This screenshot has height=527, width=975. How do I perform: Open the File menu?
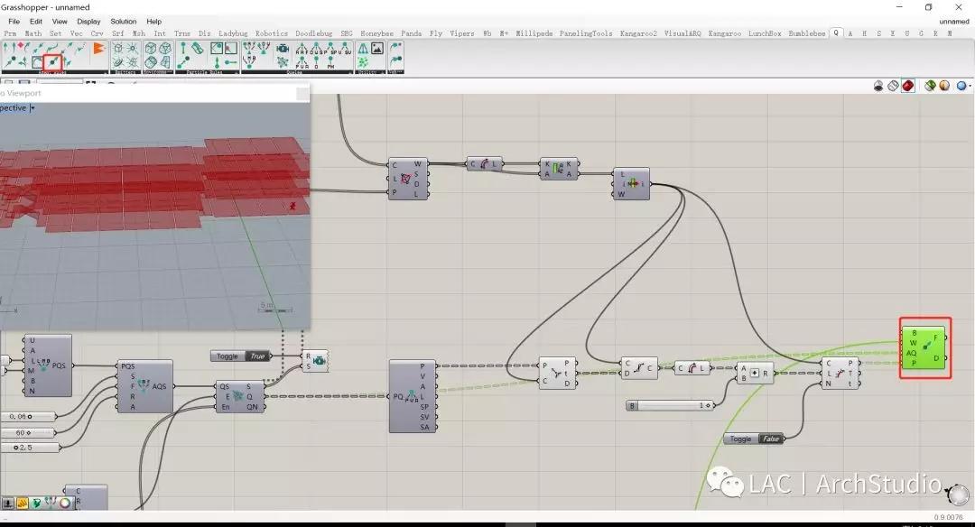pos(14,21)
